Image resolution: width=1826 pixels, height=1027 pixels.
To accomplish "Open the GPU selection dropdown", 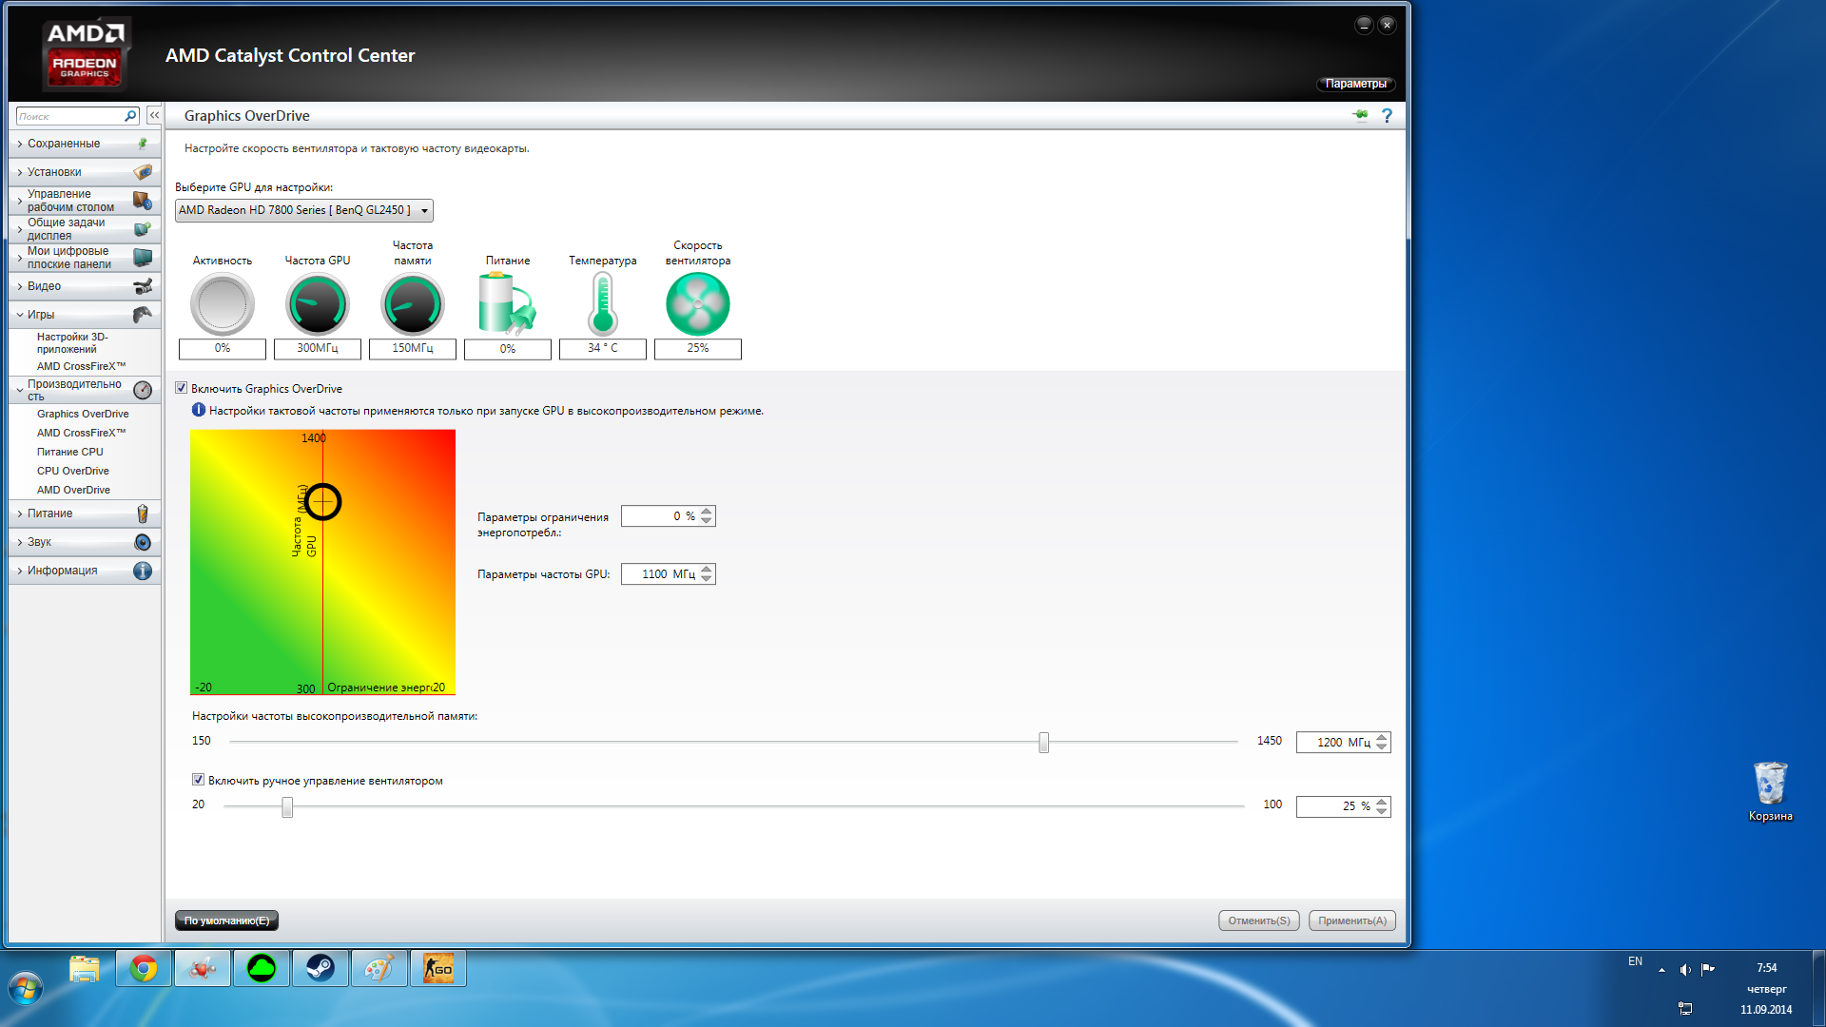I will coord(303,210).
